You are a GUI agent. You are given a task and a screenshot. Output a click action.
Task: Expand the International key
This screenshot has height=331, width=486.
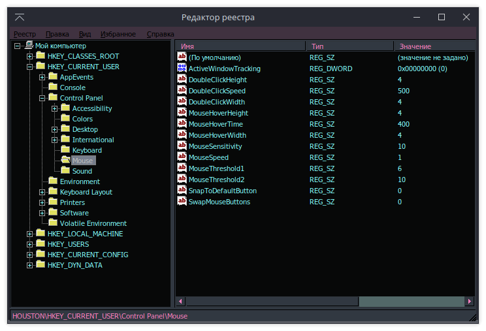point(55,140)
